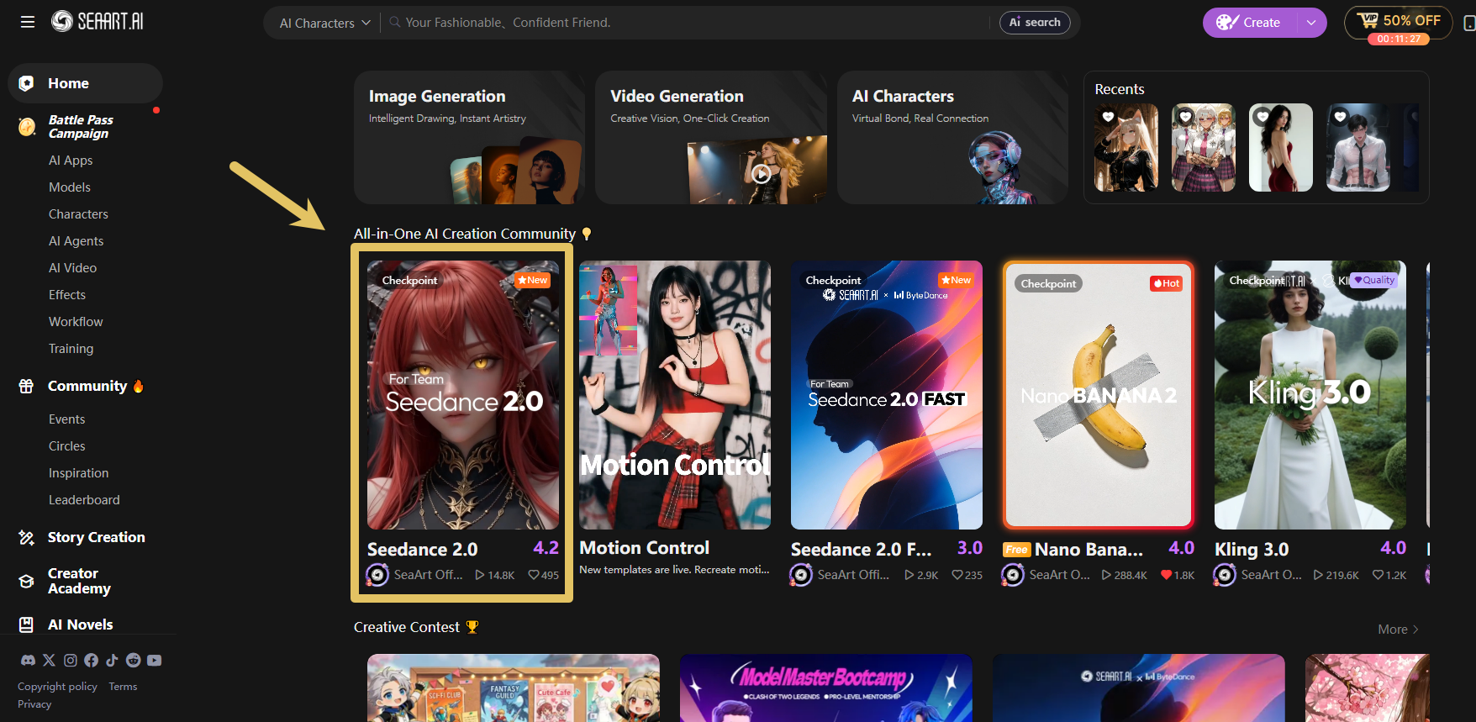Open Battle Pass Campaign in sidebar
The image size is (1476, 722).
(81, 127)
